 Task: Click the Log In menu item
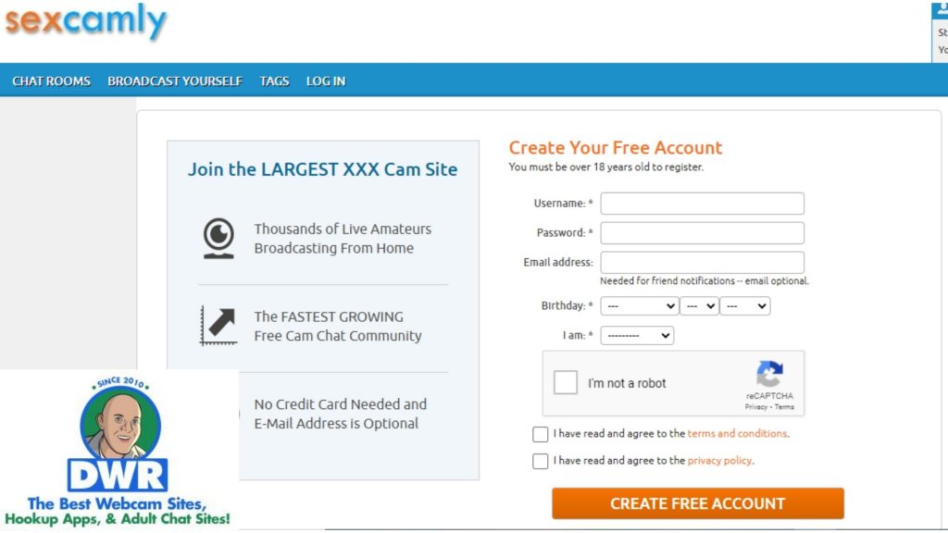[x=326, y=81]
